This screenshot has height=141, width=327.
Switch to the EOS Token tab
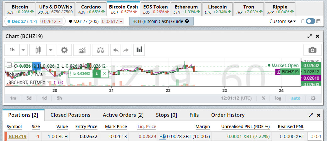click(156, 9)
